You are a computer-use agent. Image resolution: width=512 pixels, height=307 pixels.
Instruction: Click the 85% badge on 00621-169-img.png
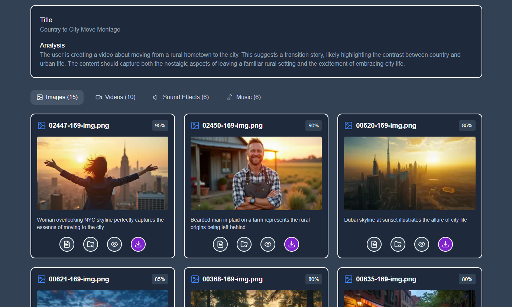coord(160,279)
